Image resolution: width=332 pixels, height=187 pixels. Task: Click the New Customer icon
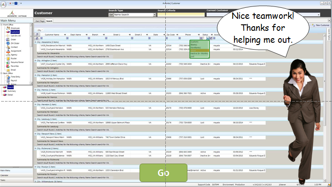pyautogui.click(x=314, y=25)
